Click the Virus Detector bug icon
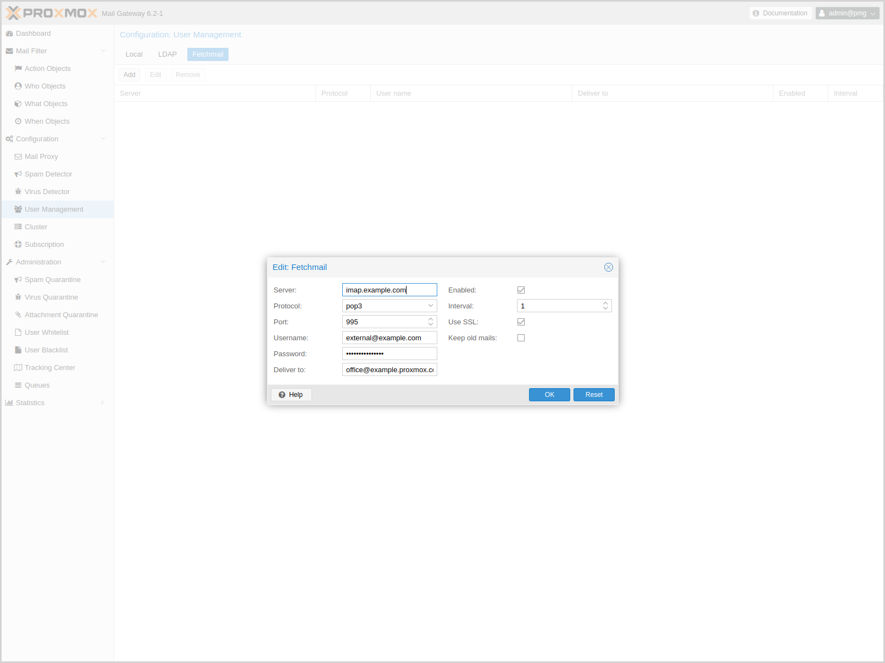Image resolution: width=885 pixels, height=663 pixels. pos(18,192)
